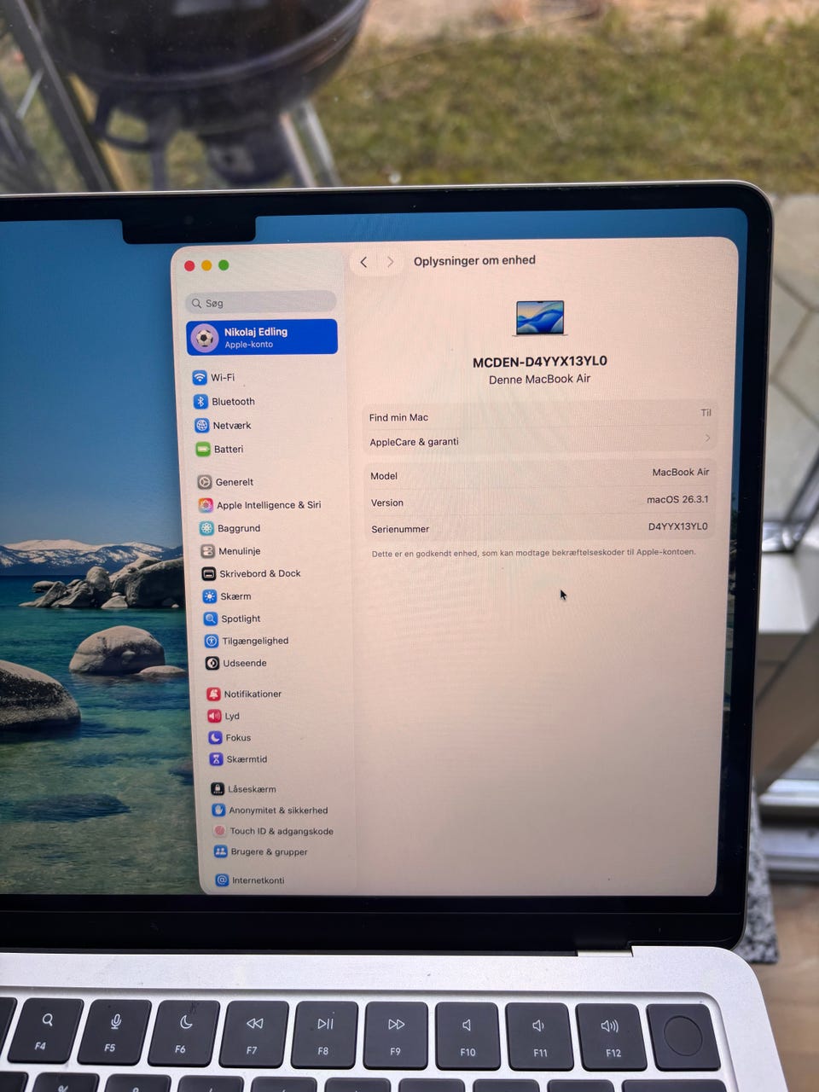
Task: Select the Skrivebord & Dock icon
Action: point(208,573)
